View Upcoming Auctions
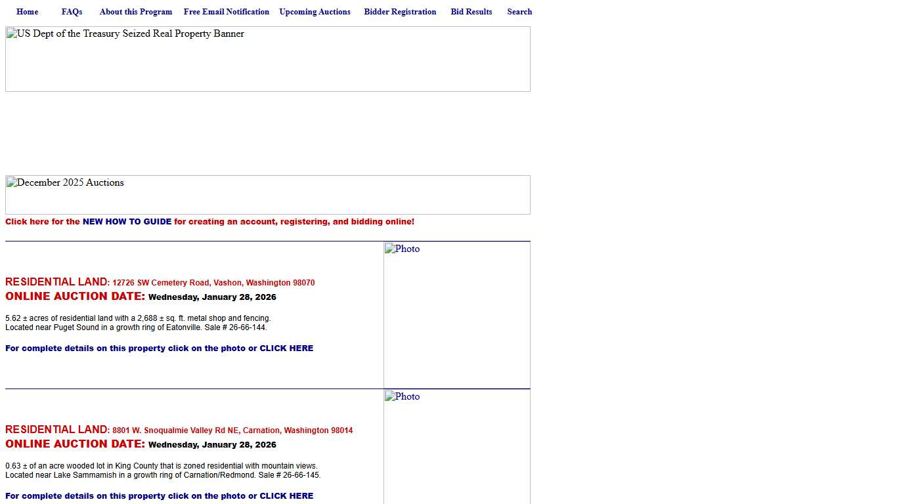This screenshot has width=897, height=504. pyautogui.click(x=315, y=11)
